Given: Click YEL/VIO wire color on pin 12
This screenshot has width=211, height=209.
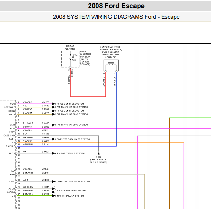Looking at the screenshot, I should click(x=27, y=141).
